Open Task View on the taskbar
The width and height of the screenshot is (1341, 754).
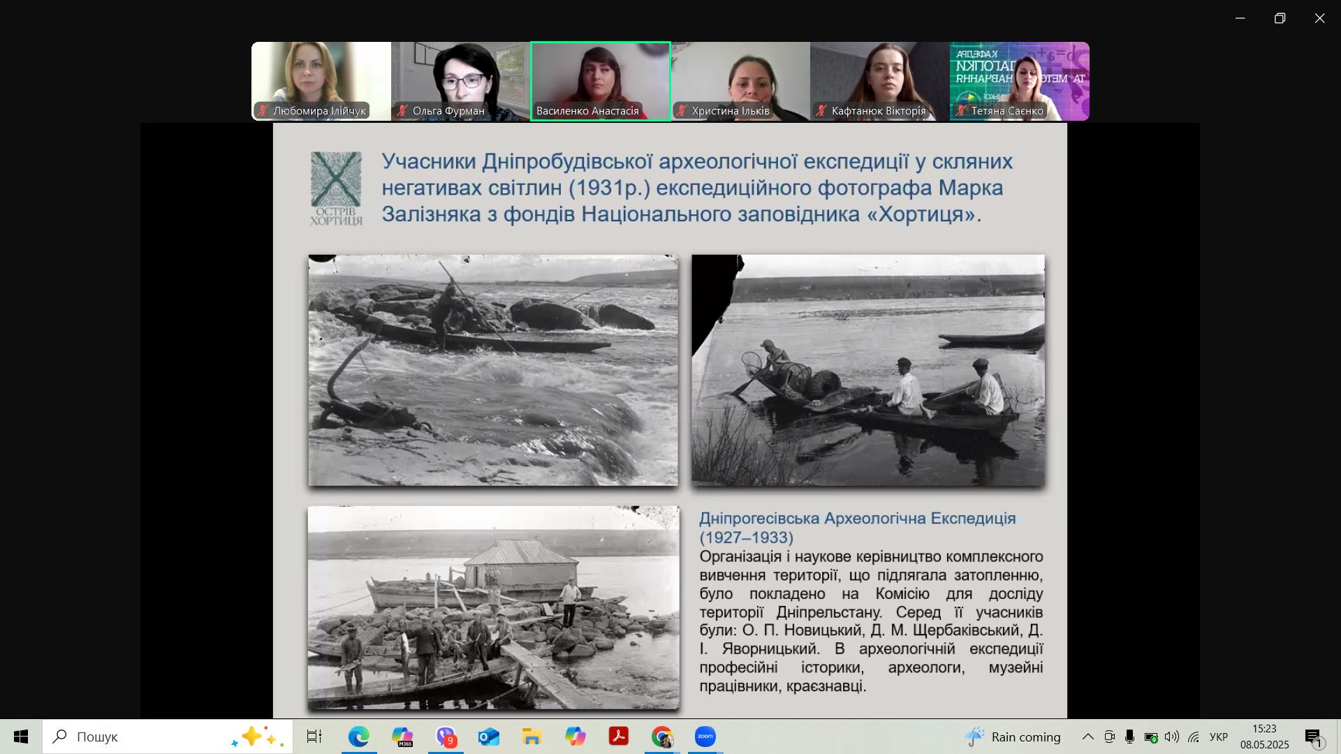coord(315,737)
